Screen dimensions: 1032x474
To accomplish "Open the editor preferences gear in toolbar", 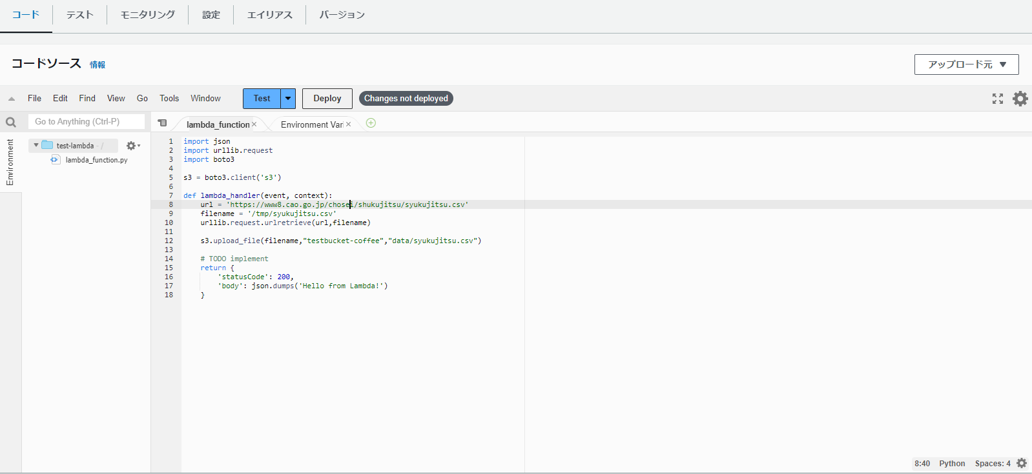I will tap(1020, 99).
